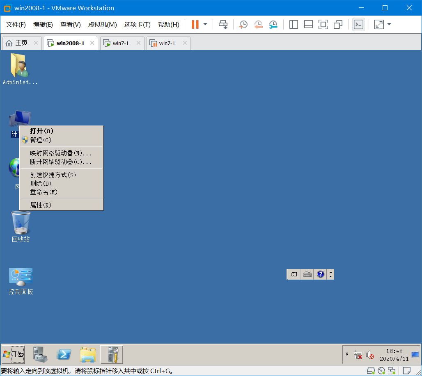Click the CH language bar button
The image size is (422, 376).
click(x=294, y=274)
